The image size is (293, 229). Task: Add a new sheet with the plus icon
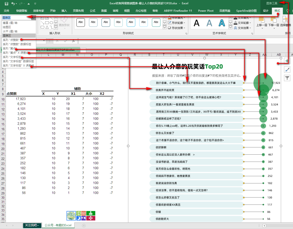(84, 225)
